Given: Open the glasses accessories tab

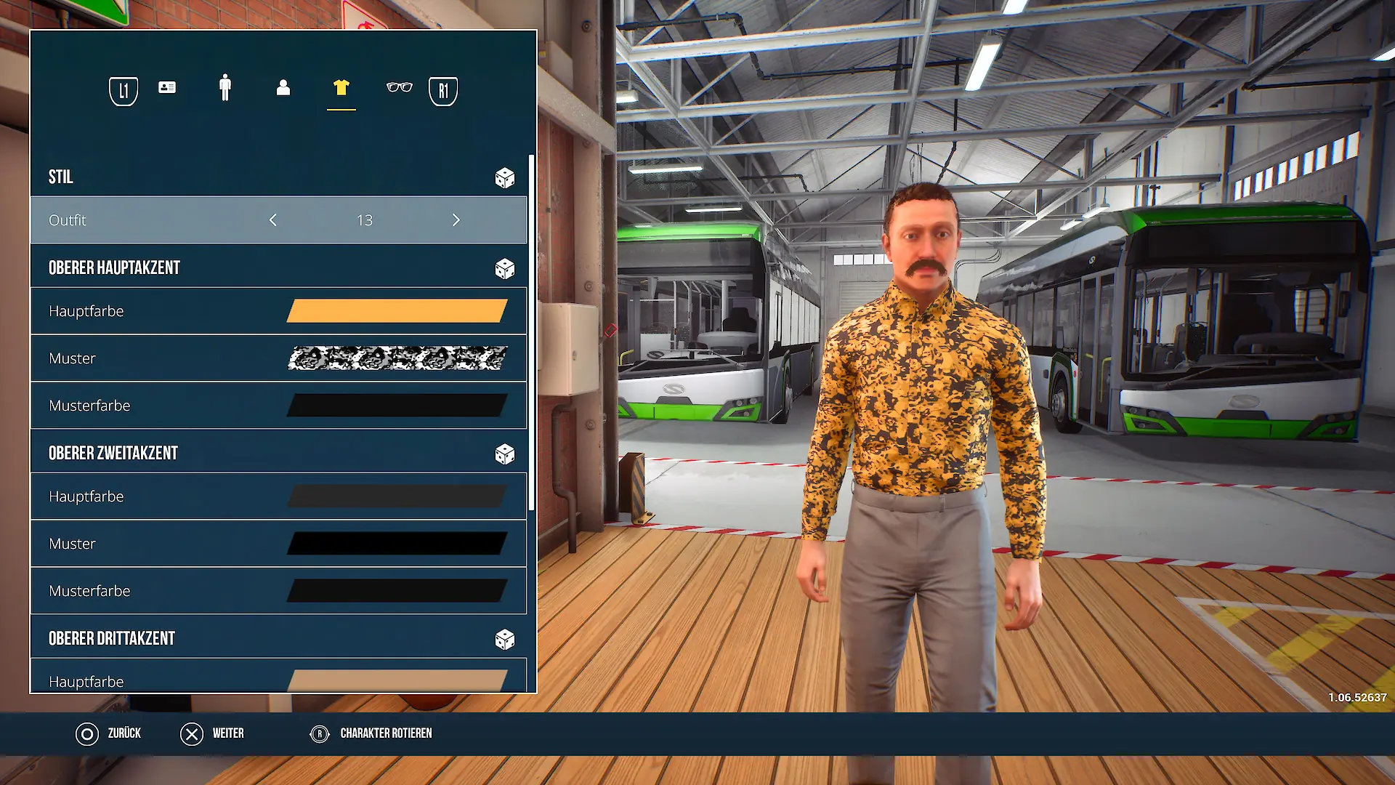Looking at the screenshot, I should coord(400,87).
